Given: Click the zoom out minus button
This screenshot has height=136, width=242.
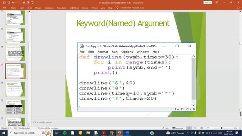Looking at the screenshot, I should 213,128.
